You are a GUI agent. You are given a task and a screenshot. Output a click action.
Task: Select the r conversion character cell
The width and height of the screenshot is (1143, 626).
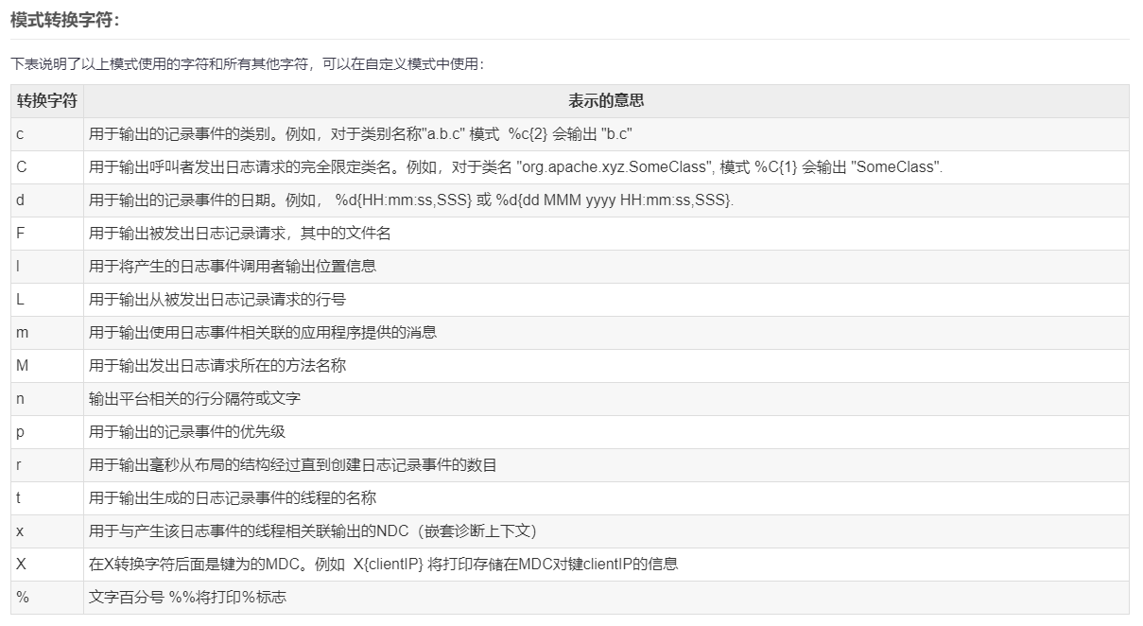[x=47, y=465]
